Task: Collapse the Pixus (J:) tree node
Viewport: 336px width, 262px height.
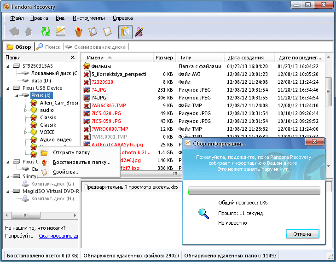Action: point(17,96)
